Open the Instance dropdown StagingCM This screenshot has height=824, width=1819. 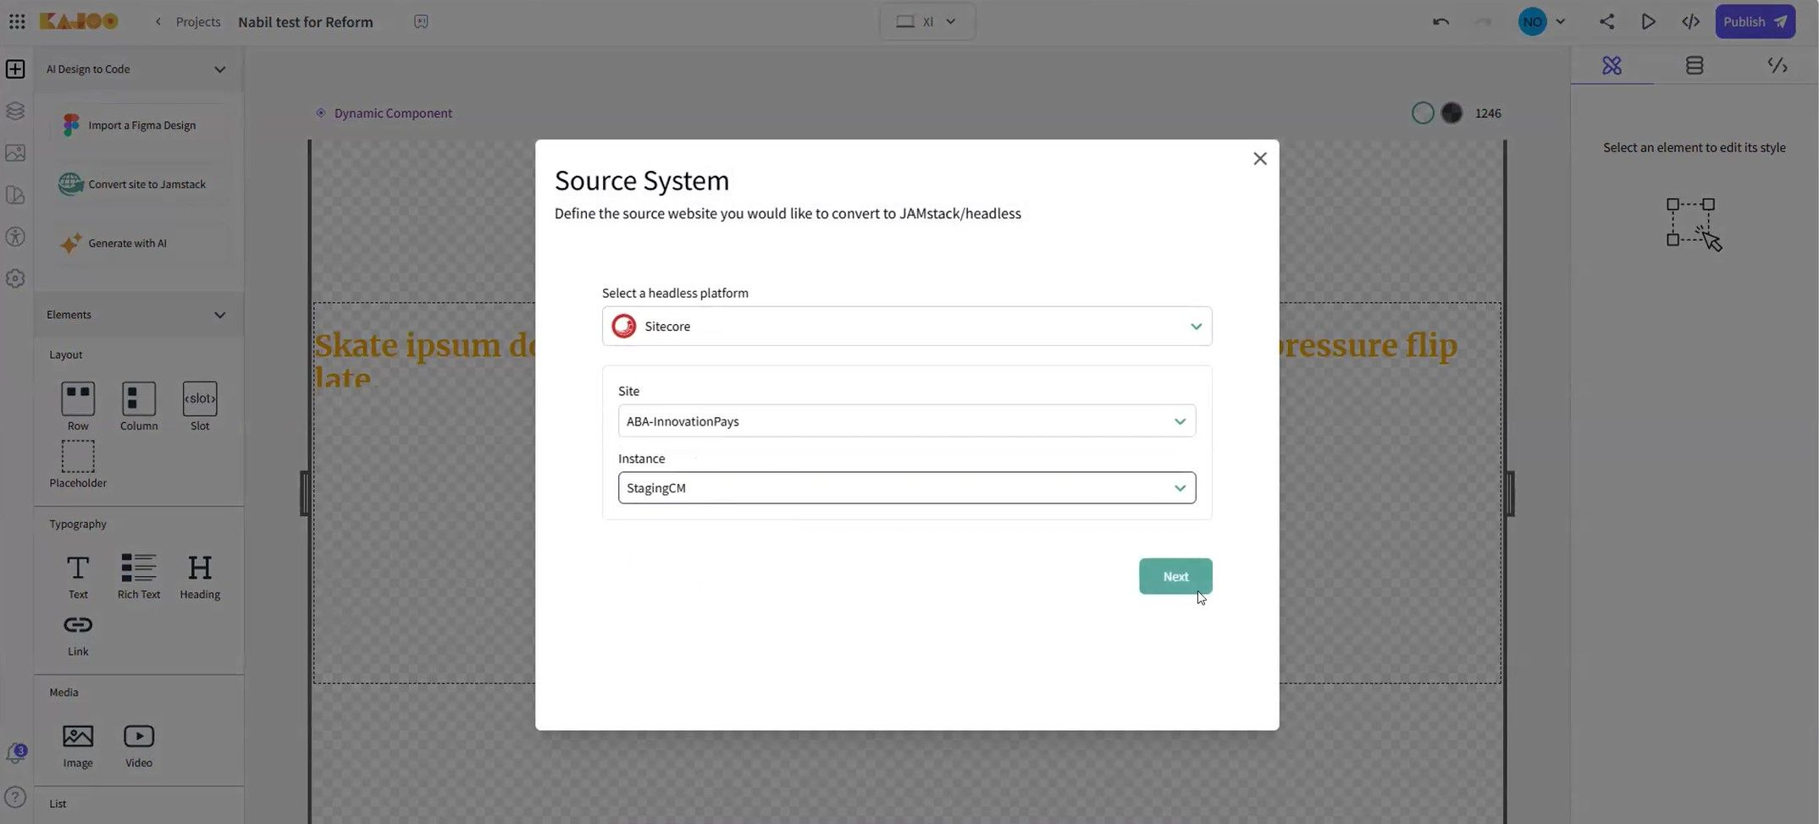907,487
